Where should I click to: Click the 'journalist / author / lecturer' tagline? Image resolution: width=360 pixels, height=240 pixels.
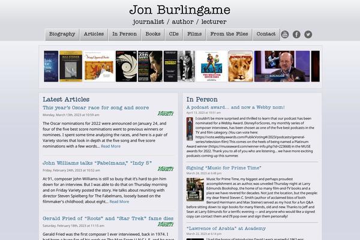point(179,22)
